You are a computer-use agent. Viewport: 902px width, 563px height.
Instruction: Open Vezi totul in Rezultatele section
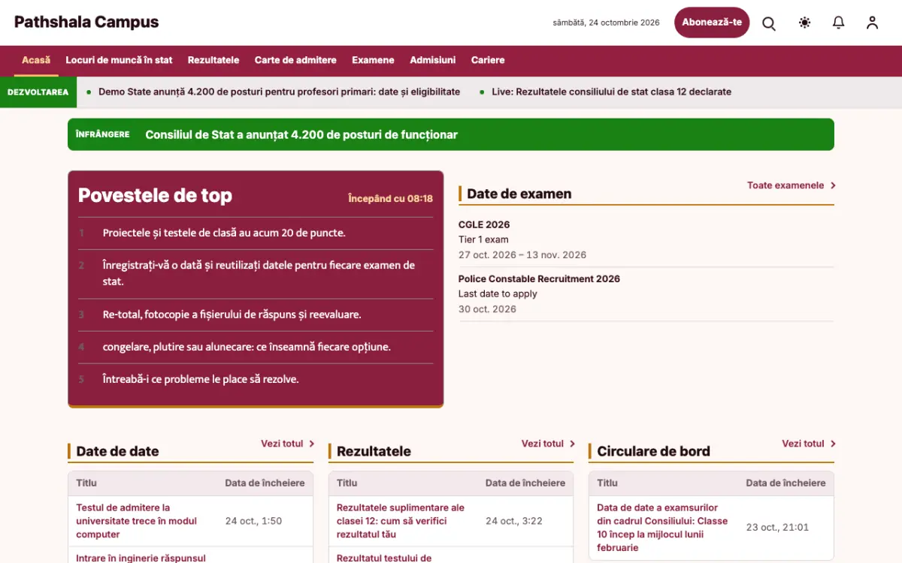(x=543, y=444)
